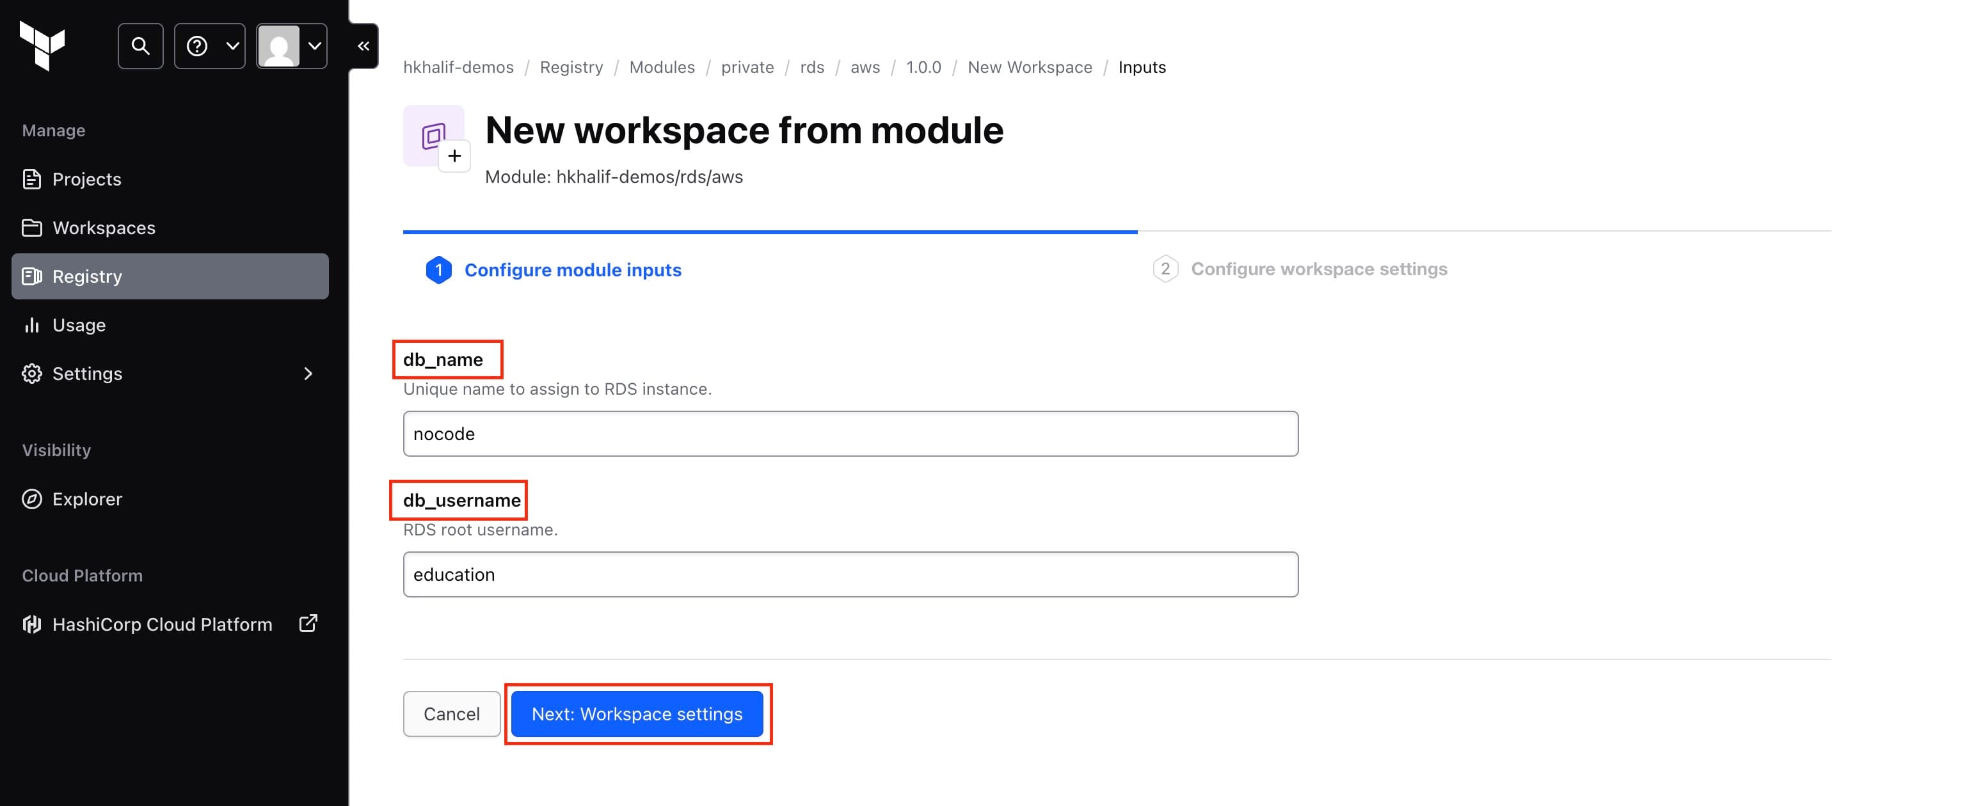
Task: Open the search panel in the top bar
Action: tap(140, 45)
